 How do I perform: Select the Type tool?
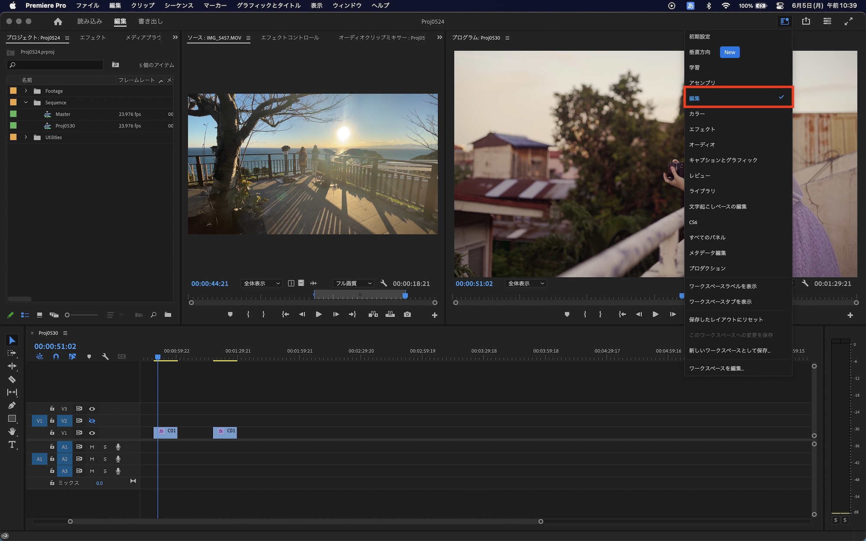12,444
